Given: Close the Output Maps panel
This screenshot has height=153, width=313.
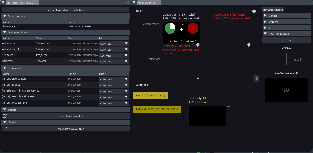Looking at the screenshot, I should tap(310, 3).
